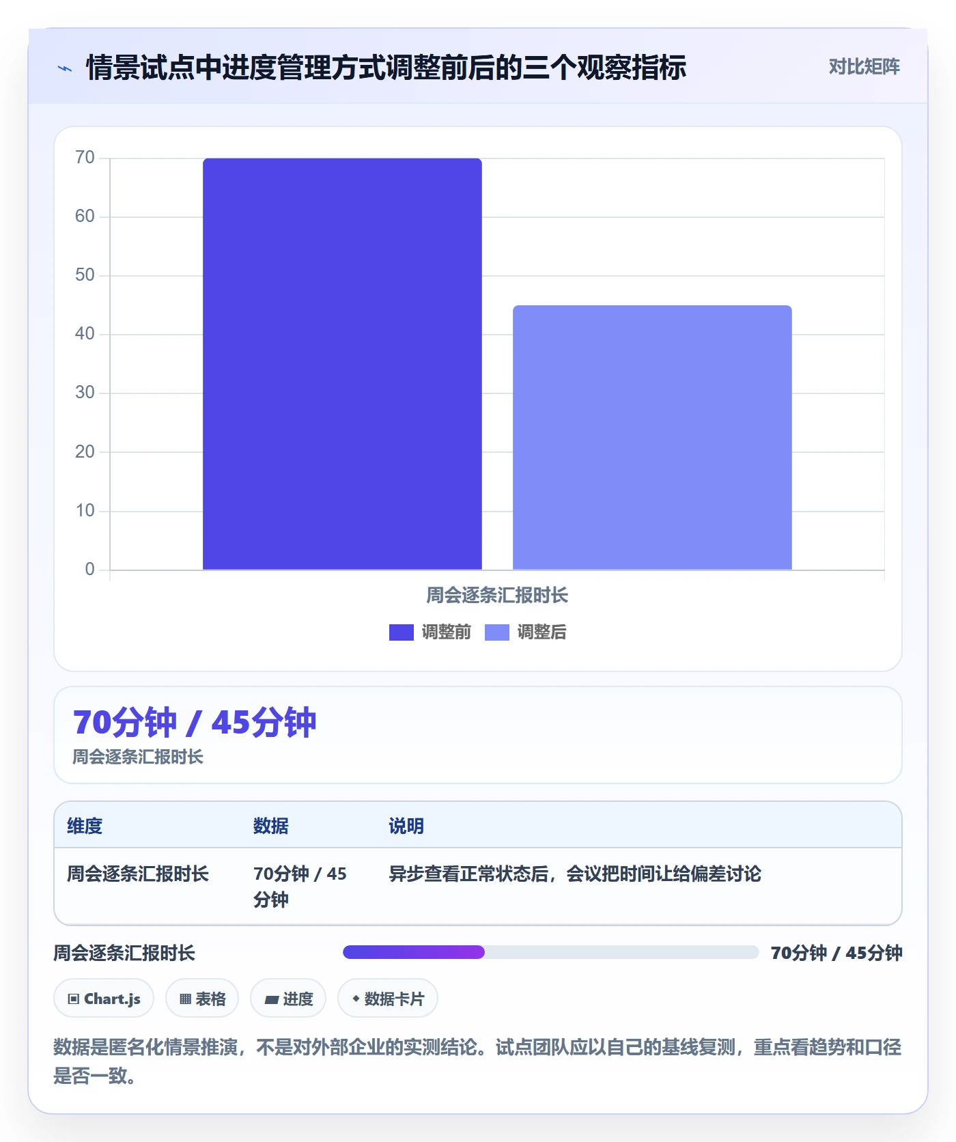Screen dimensions: 956x1142
Task: Click the 70分钟 / 45分钟 value beside progress bar
Action: click(836, 953)
